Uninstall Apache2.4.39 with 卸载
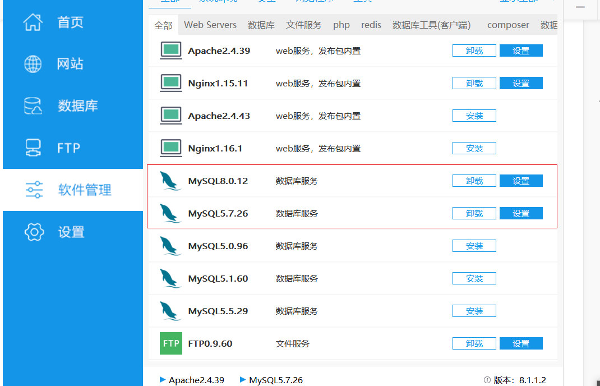Image resolution: width=600 pixels, height=386 pixels. point(474,50)
